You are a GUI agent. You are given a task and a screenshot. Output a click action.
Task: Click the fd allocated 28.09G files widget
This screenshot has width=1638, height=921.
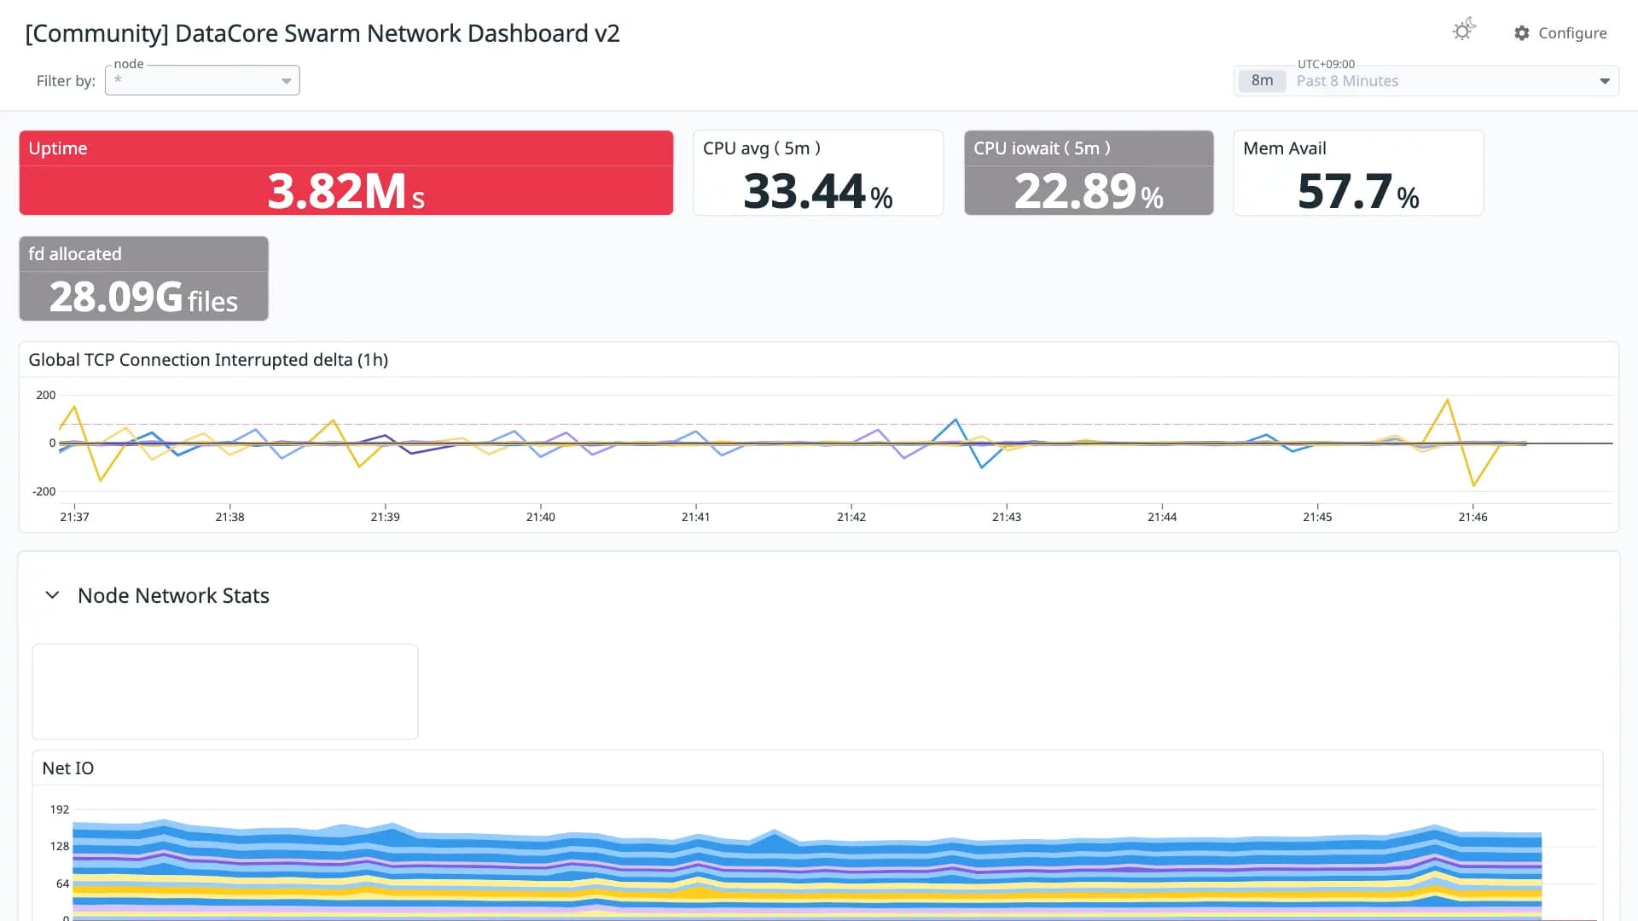coord(143,278)
